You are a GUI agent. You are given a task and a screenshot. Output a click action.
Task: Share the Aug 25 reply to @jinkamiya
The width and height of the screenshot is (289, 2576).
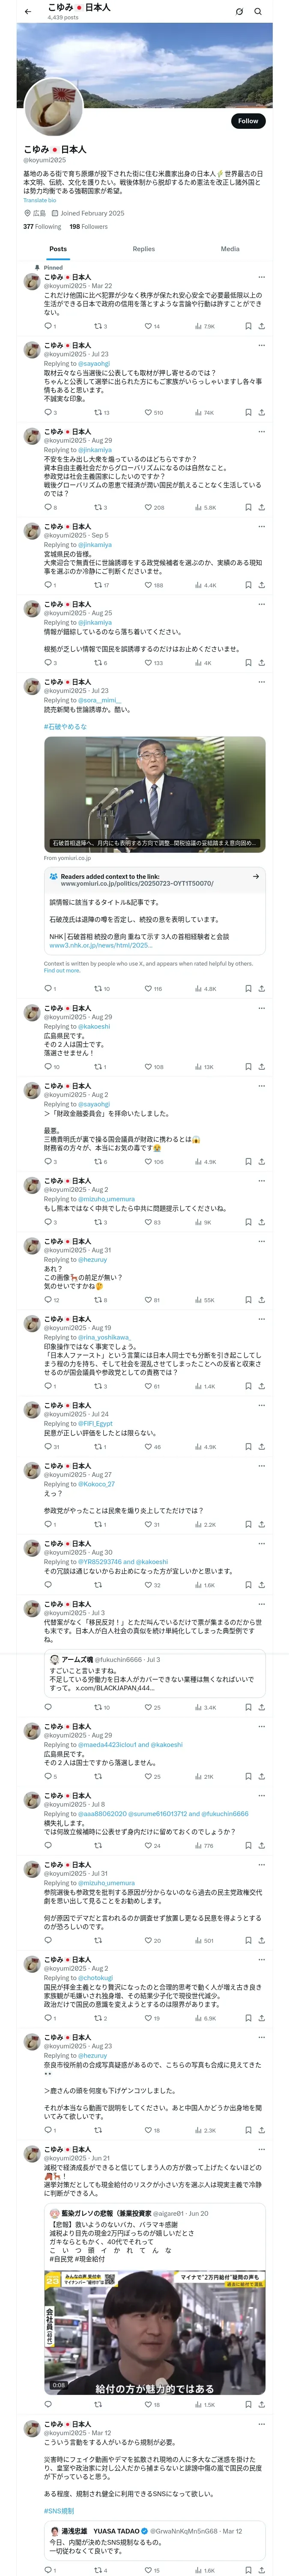(261, 662)
